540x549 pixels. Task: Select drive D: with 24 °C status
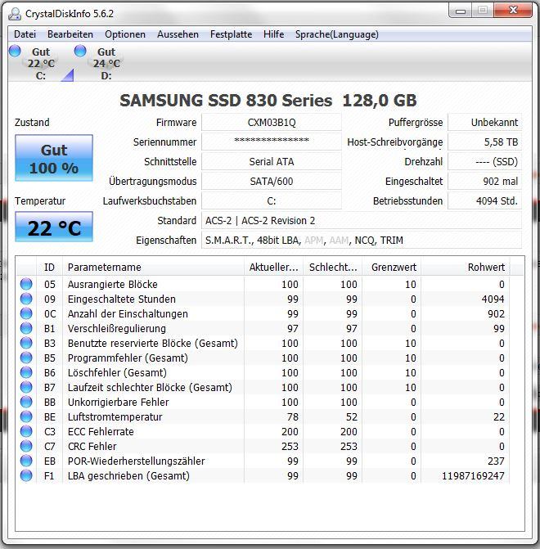click(x=106, y=63)
